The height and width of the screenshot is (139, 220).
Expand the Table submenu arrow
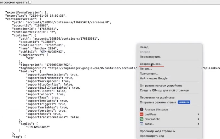198,124
